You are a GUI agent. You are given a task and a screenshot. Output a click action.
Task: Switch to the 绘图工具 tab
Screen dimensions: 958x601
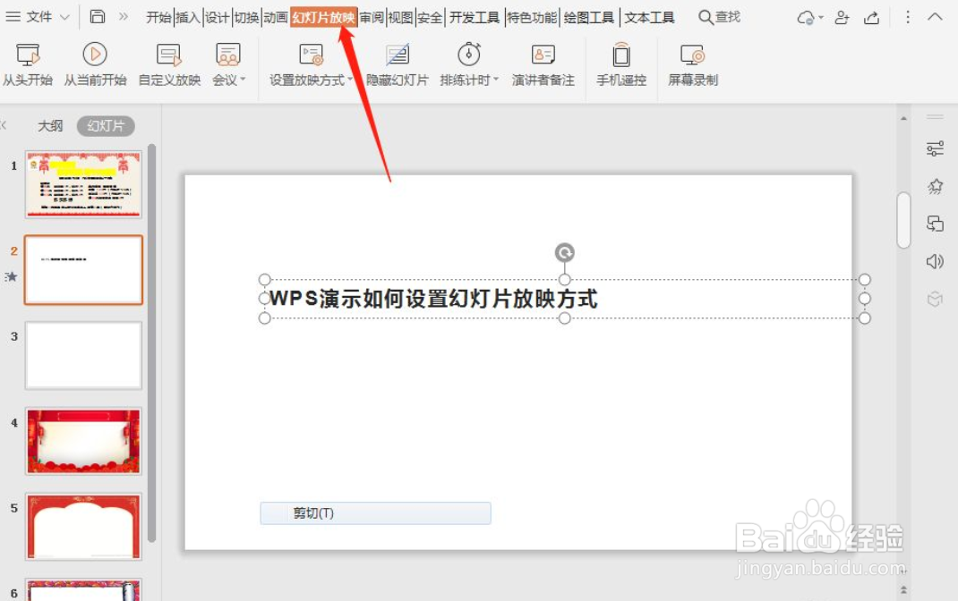[589, 18]
